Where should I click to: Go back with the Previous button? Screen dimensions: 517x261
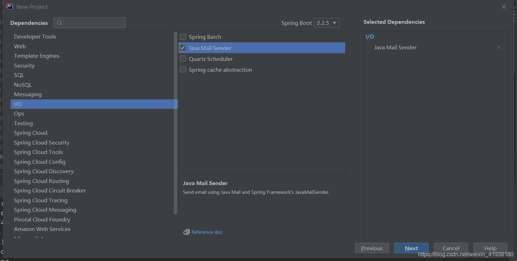372,248
